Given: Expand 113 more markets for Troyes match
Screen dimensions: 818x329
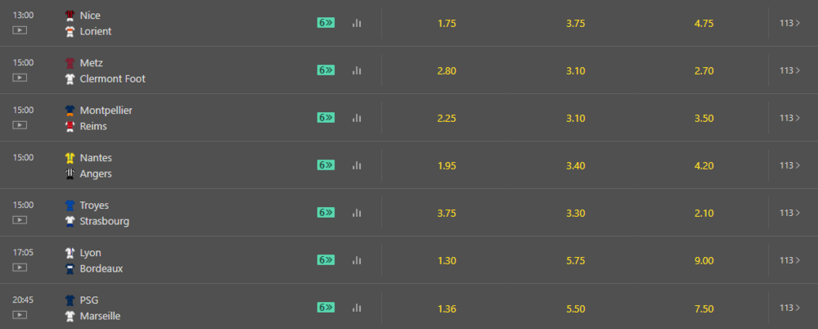Looking at the screenshot, I should tap(790, 213).
